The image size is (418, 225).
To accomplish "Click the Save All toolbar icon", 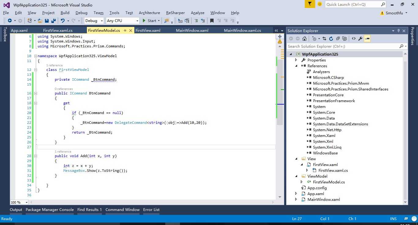I will click(x=53, y=21).
